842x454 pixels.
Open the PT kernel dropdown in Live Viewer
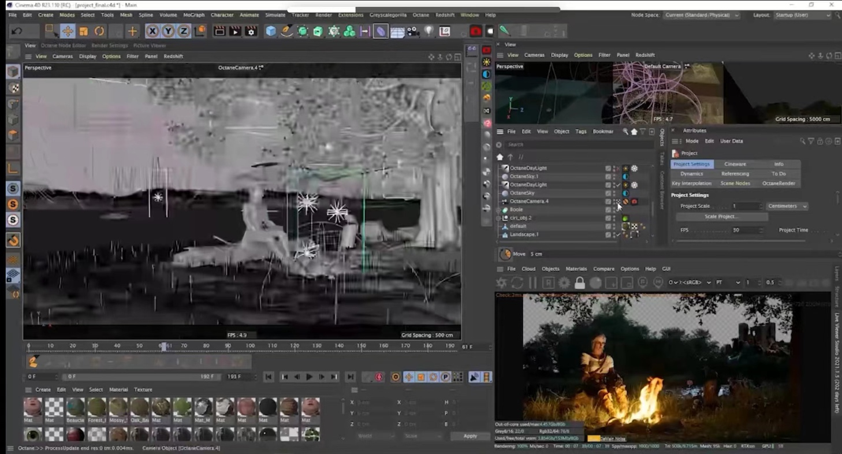728,282
